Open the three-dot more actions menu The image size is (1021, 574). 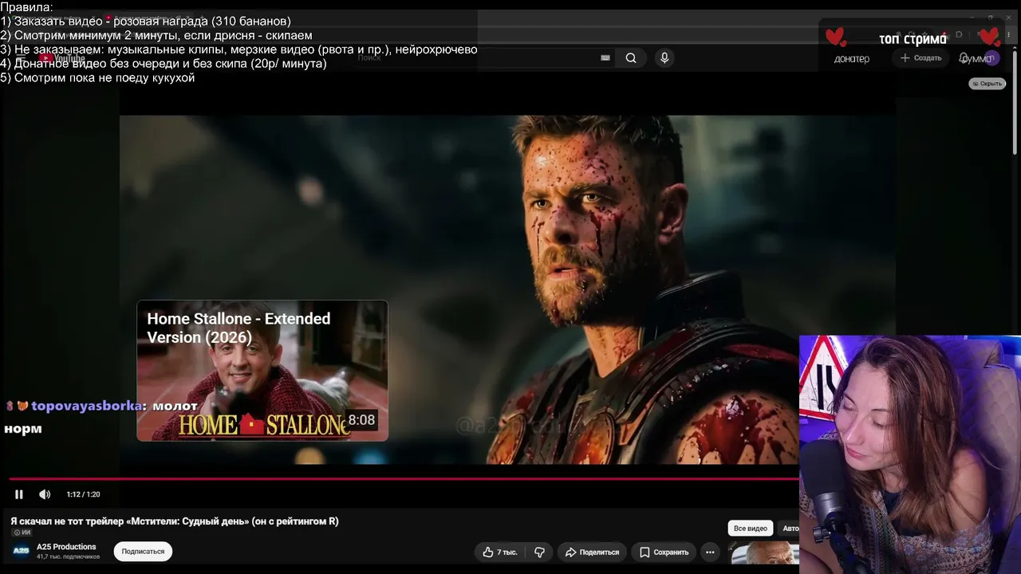pyautogui.click(x=710, y=552)
